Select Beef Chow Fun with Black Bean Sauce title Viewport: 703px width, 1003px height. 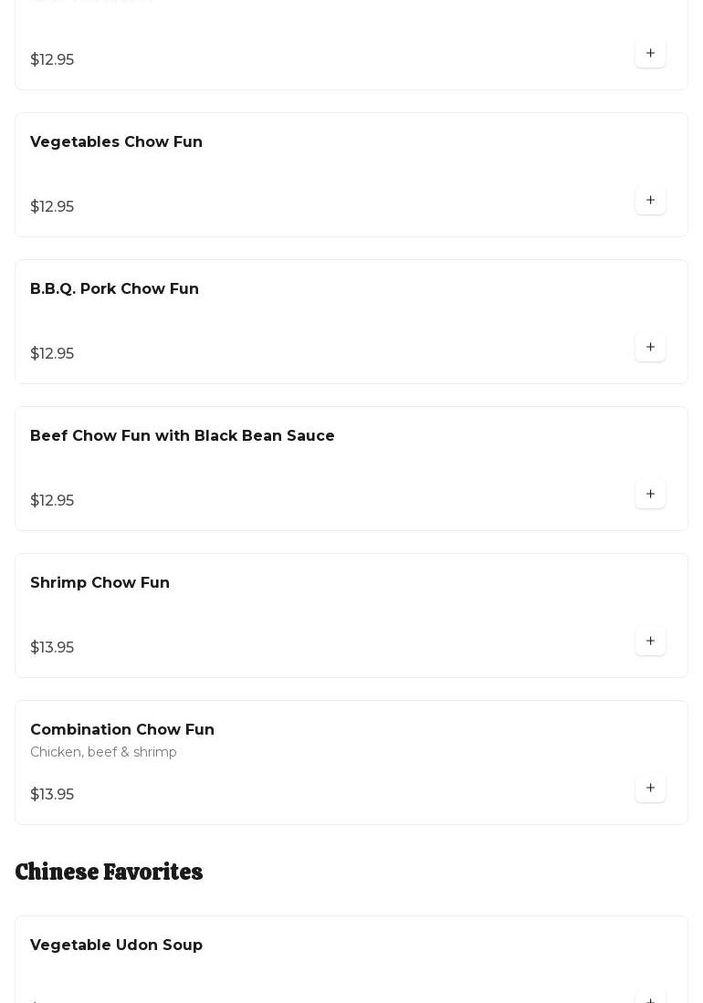[182, 436]
